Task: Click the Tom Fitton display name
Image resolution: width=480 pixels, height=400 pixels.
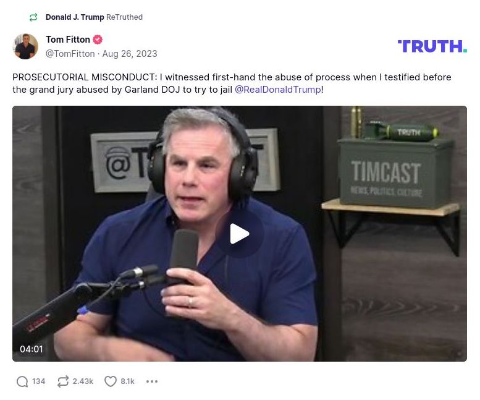Action: click(x=68, y=40)
